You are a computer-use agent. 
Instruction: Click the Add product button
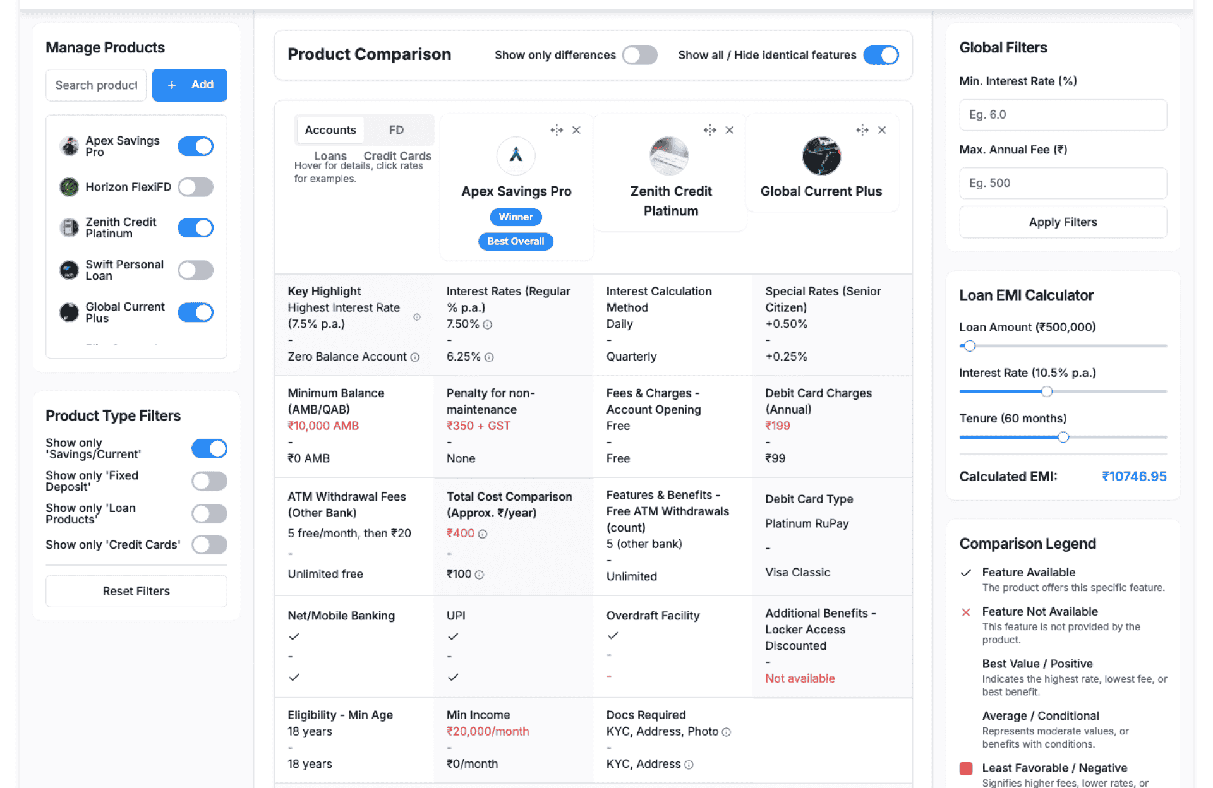coord(190,85)
